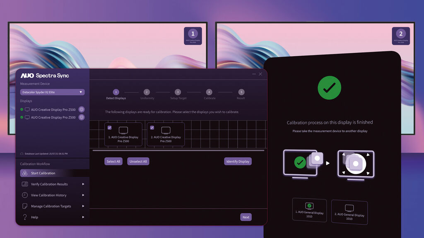Click the Start Calibration circles icon
Screen dimensions: 424x238
tap(25, 173)
